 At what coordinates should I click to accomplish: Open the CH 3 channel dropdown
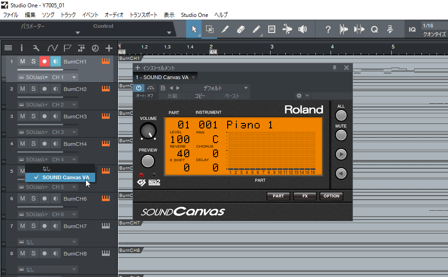64,132
